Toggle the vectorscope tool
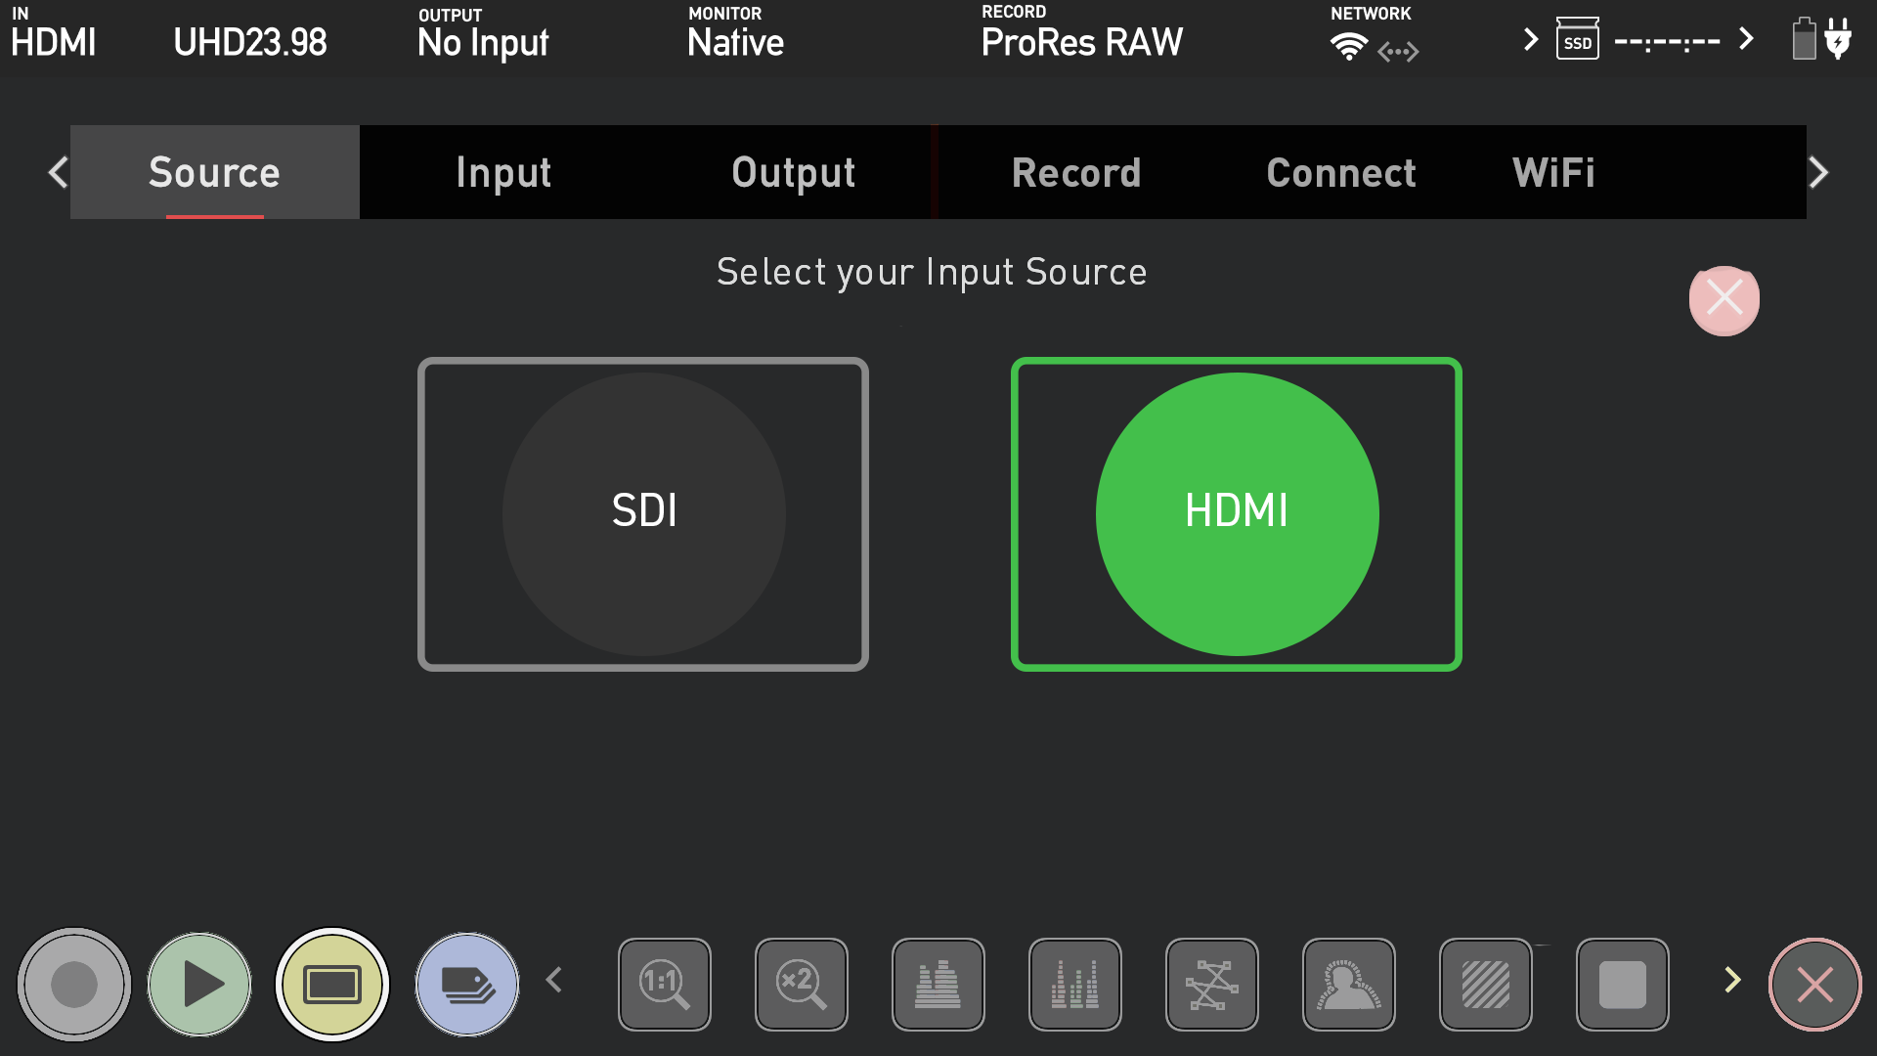 click(1212, 984)
